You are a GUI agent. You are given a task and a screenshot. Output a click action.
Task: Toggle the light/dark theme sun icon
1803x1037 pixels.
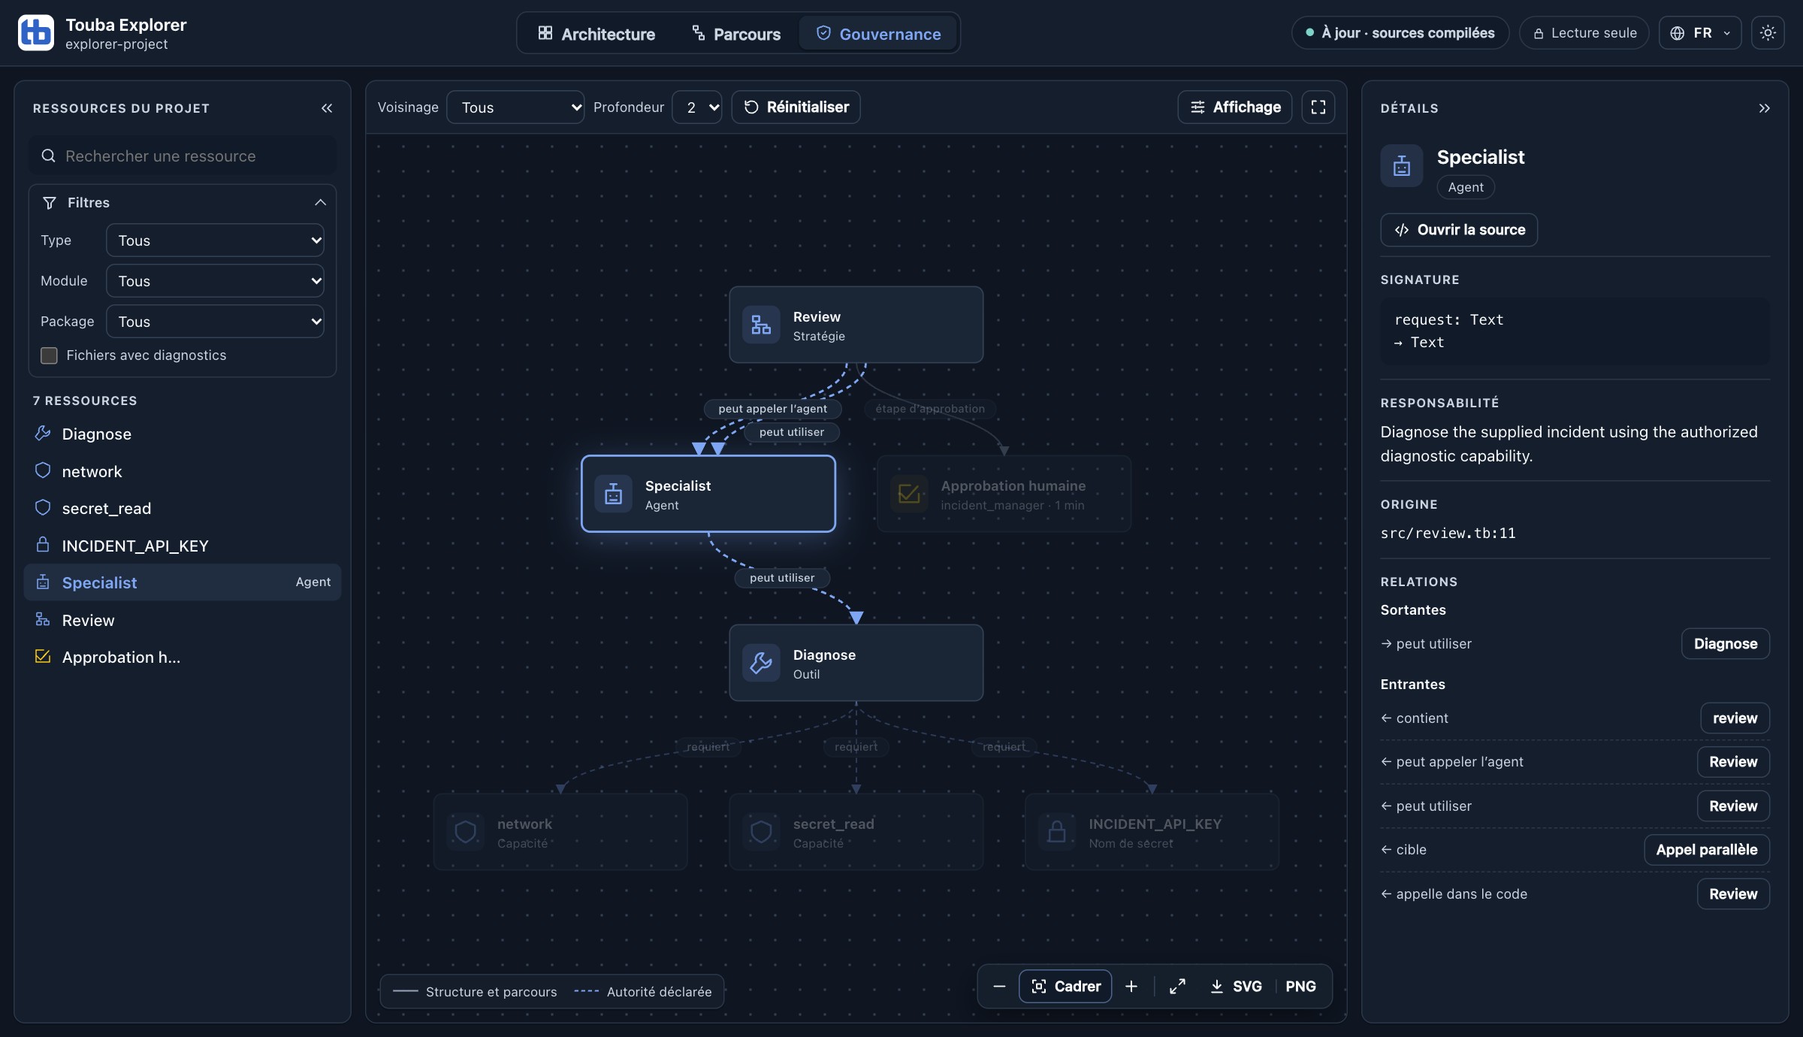[x=1768, y=33]
